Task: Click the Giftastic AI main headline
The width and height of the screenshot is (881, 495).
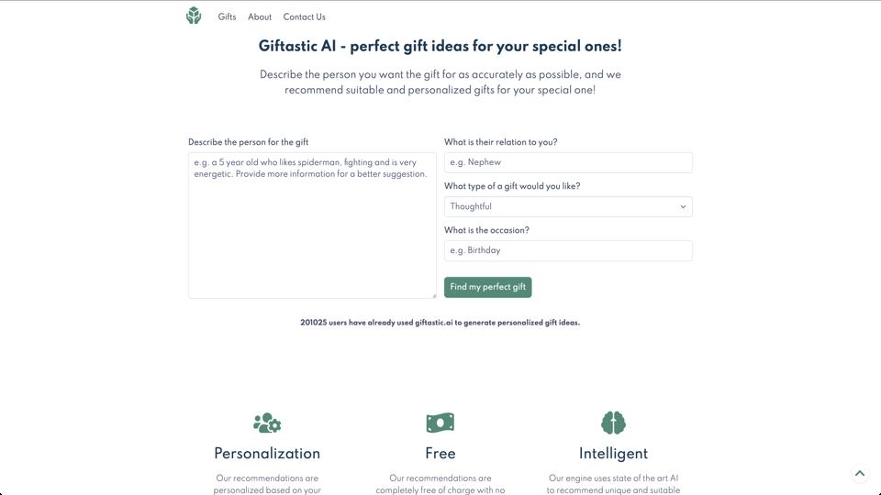Action: click(x=440, y=46)
